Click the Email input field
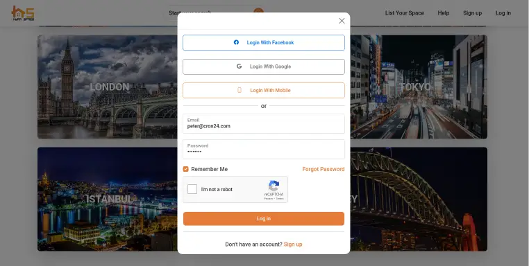Screen dimensions: 529x266 tap(264, 123)
